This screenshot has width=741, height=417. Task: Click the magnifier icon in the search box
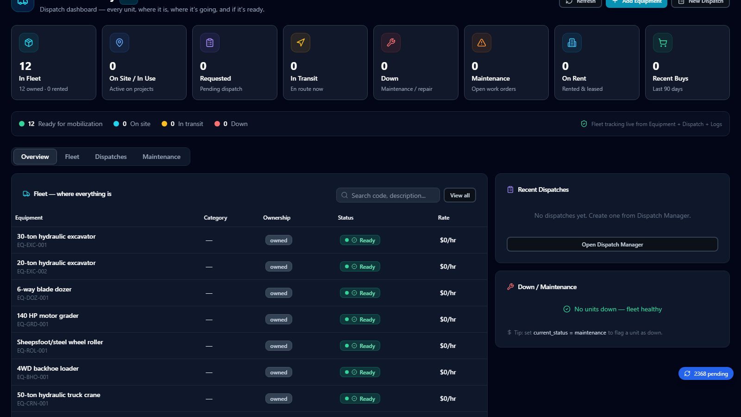click(345, 196)
